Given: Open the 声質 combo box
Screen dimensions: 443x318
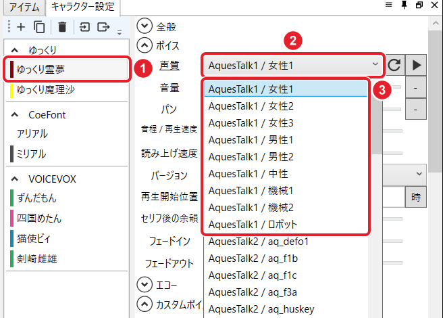Looking at the screenshot, I should click(292, 66).
